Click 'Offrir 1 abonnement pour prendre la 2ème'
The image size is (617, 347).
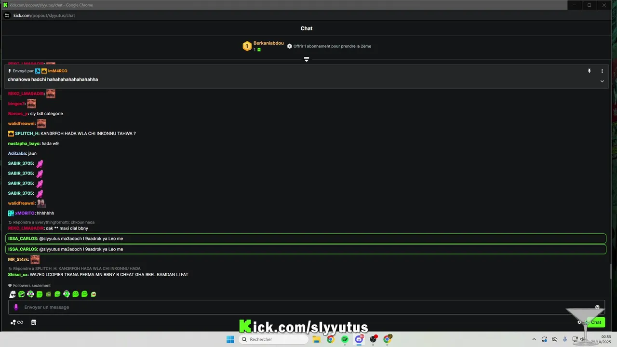click(332, 46)
